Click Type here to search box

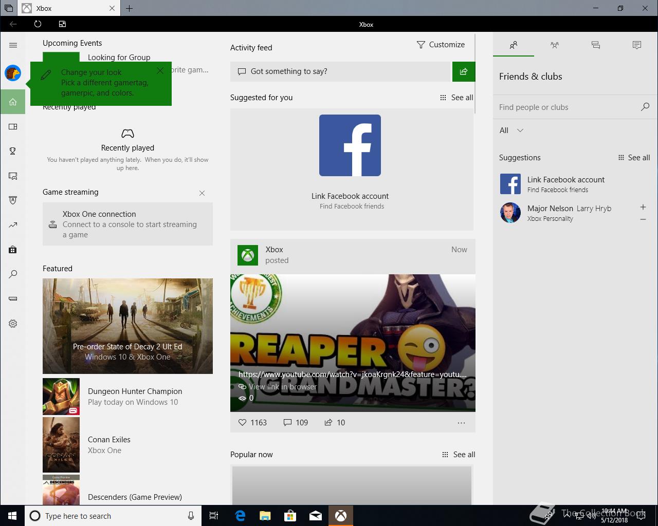tap(112, 516)
